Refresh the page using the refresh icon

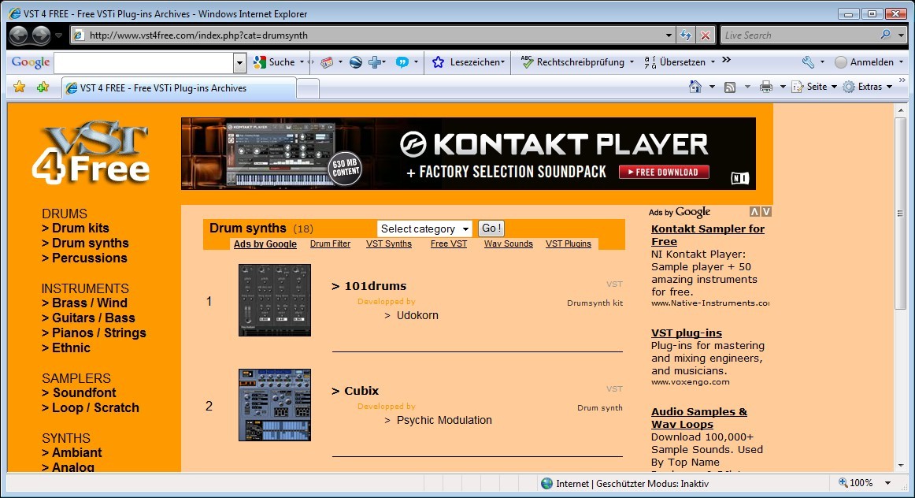[x=686, y=35]
